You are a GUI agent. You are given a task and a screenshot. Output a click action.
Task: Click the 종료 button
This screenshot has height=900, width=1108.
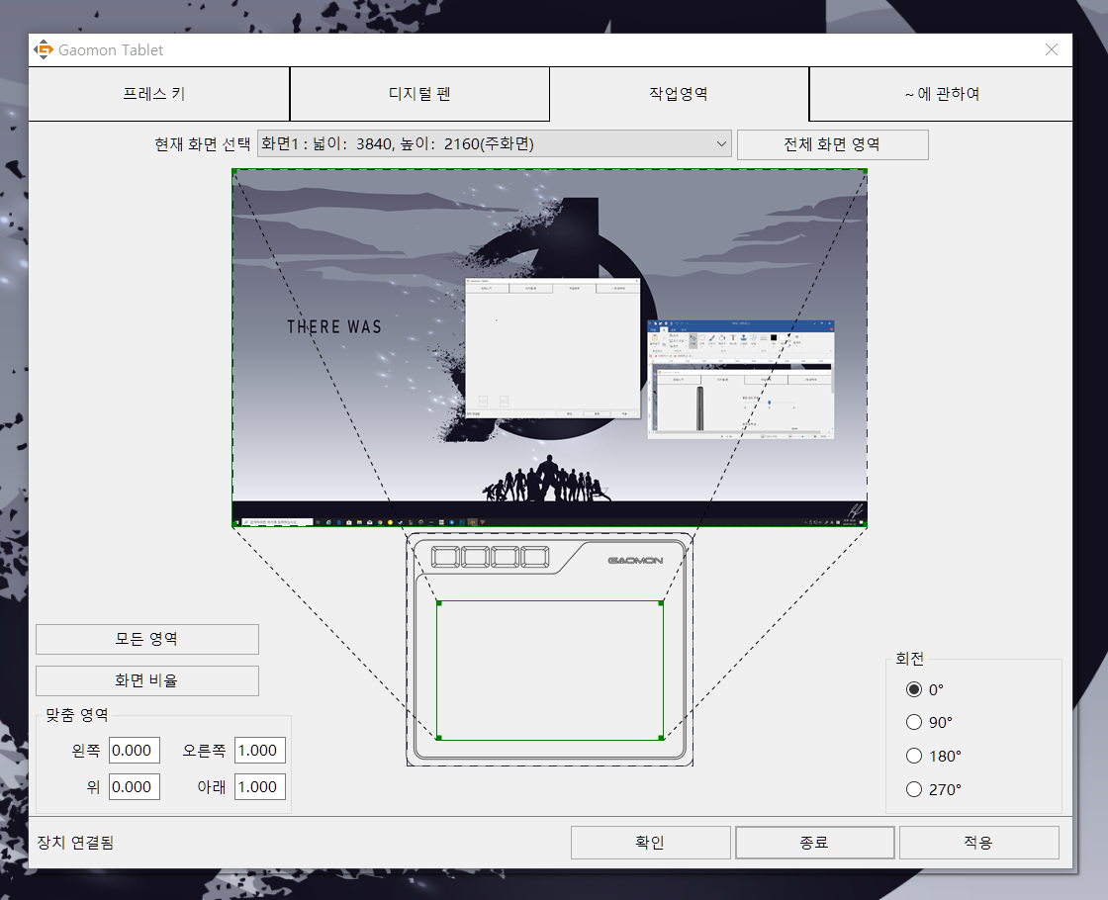(x=815, y=842)
